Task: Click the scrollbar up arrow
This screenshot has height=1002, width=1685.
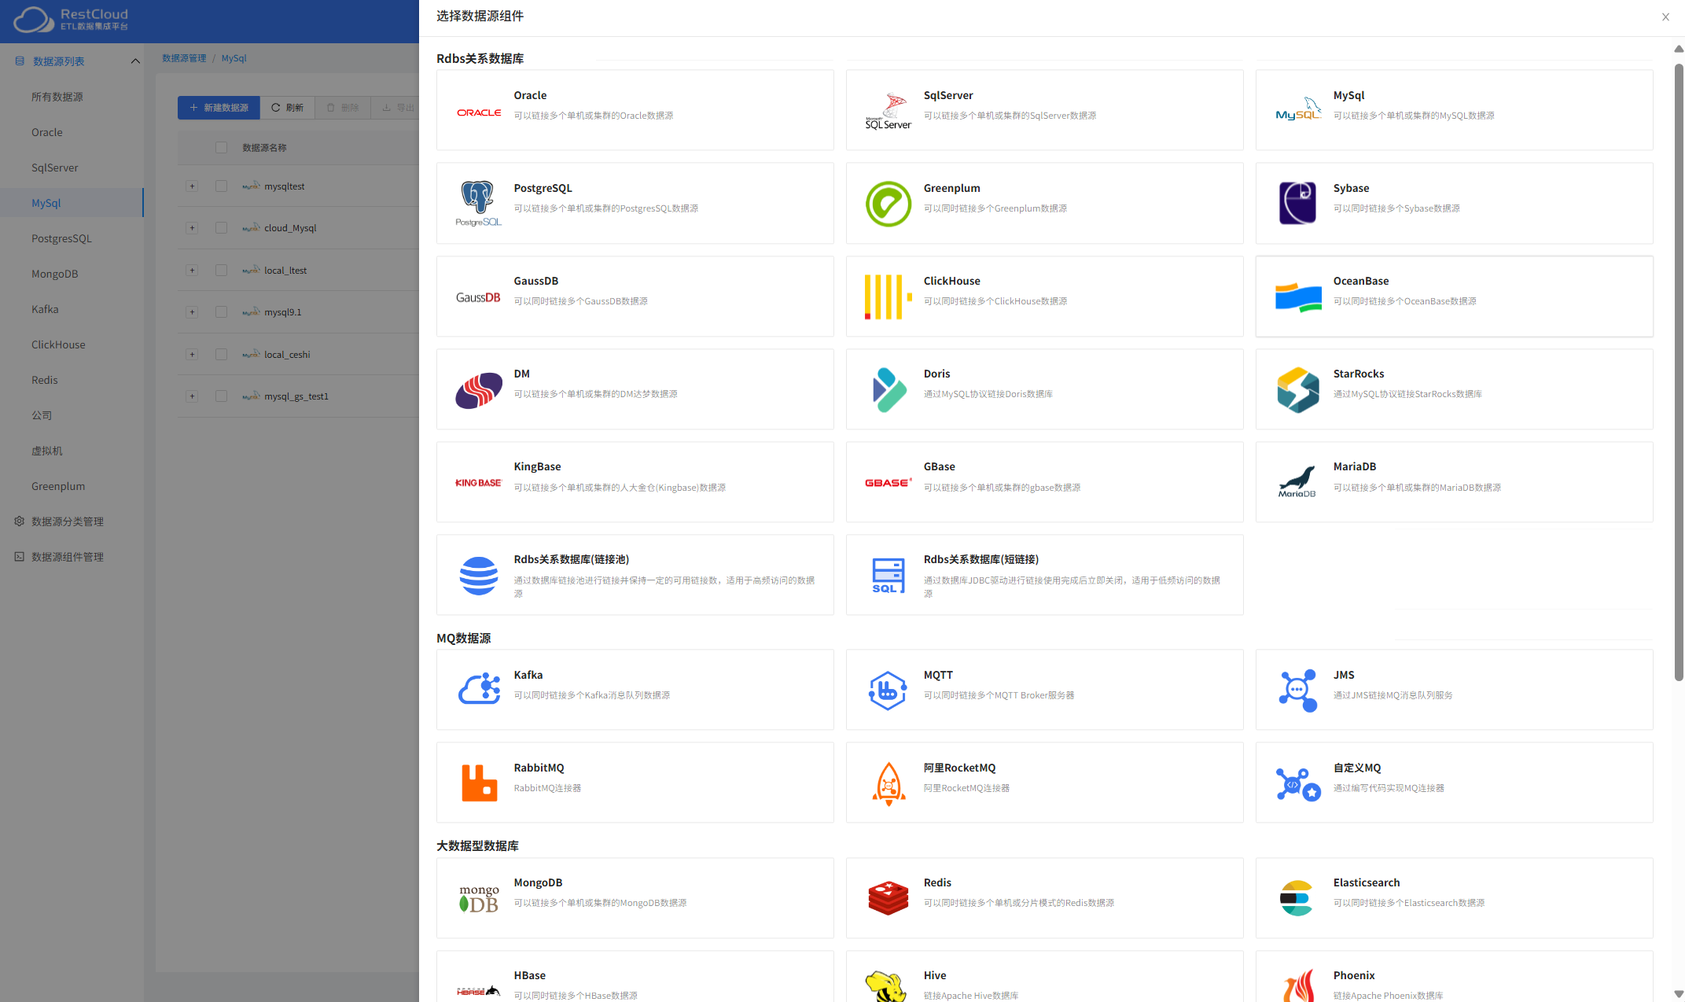Action: [x=1679, y=49]
